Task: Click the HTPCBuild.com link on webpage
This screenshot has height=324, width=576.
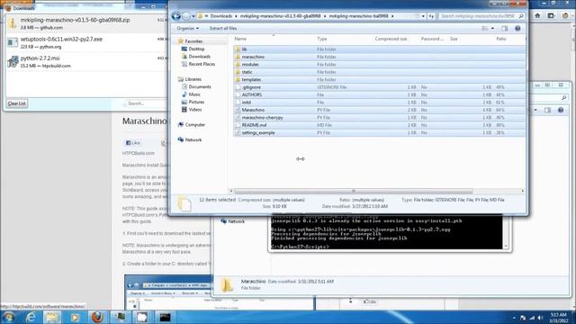Action: click(139, 153)
